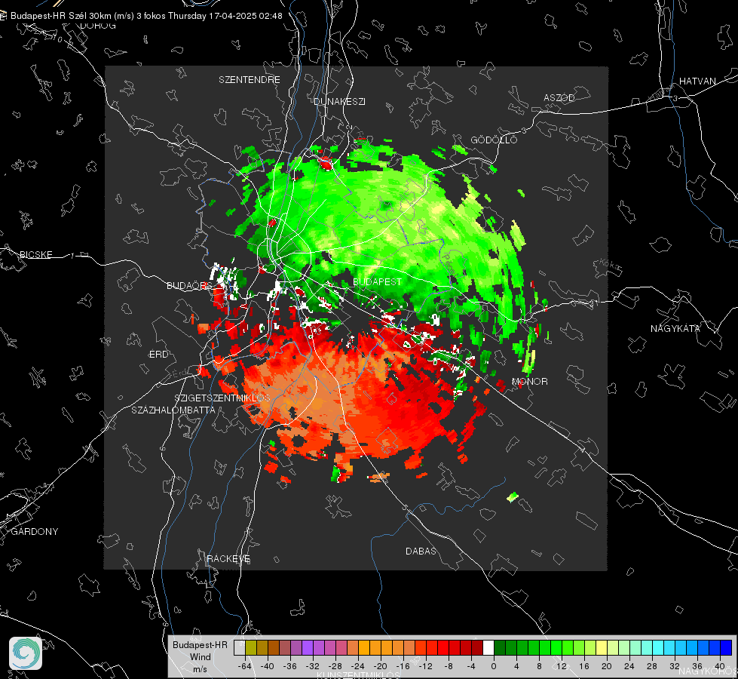738x679 pixels.
Task: Click the DUNAKESZI city label
Action: click(339, 101)
